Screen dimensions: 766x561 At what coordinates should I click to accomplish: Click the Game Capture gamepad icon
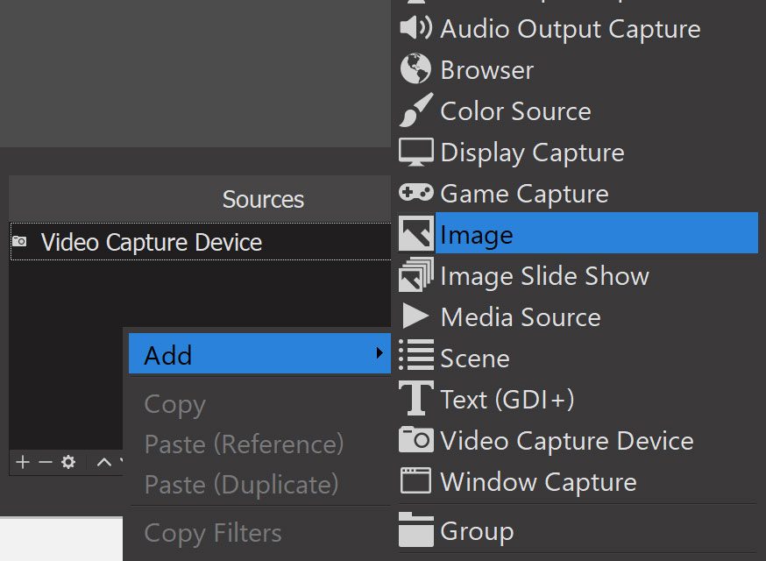415,193
